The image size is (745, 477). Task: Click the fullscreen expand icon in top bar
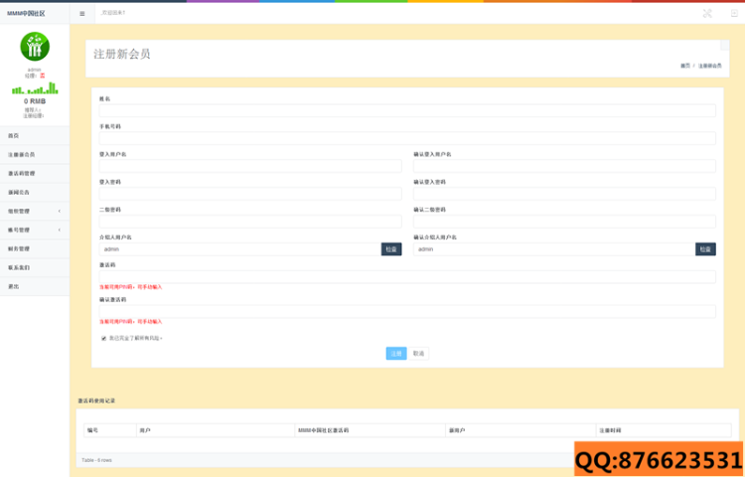[707, 13]
